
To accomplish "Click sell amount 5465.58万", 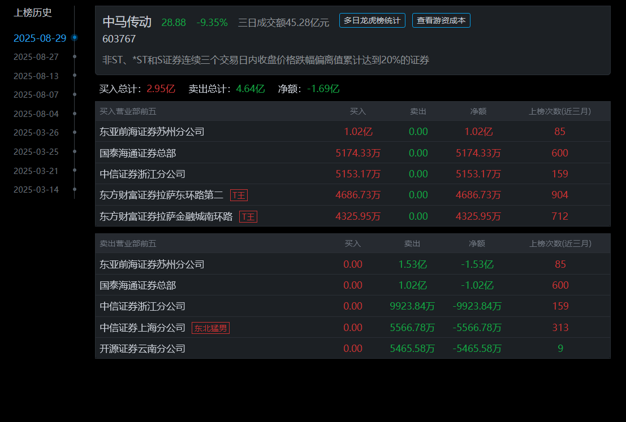I will 412,349.
